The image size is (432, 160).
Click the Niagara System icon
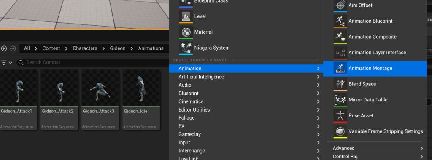[x=186, y=48]
